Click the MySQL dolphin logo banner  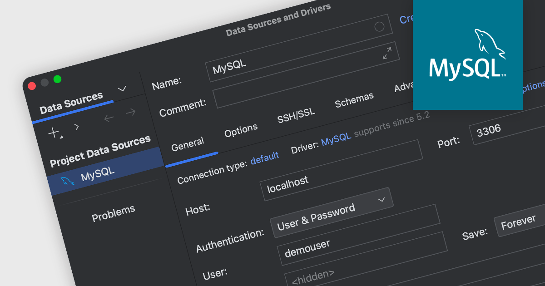pos(468,54)
